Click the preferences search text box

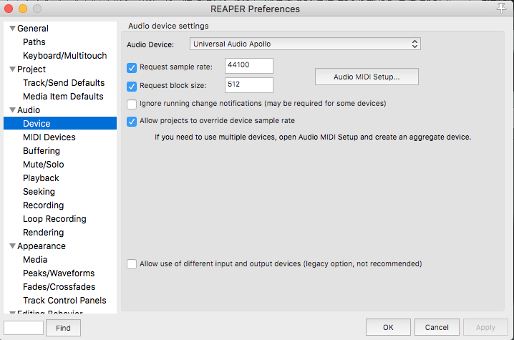(x=24, y=328)
